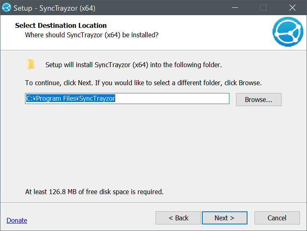307x231 pixels.
Task: Cancel the SyncTrayzor setup
Action: point(277,218)
